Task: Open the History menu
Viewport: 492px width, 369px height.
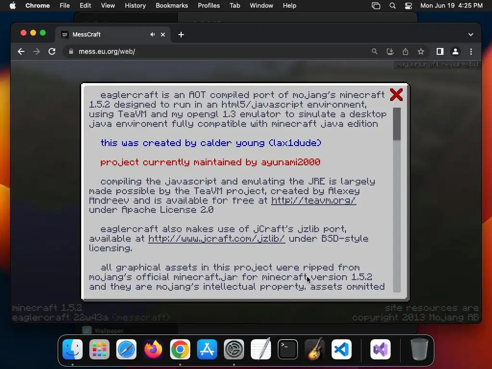Action: point(135,6)
